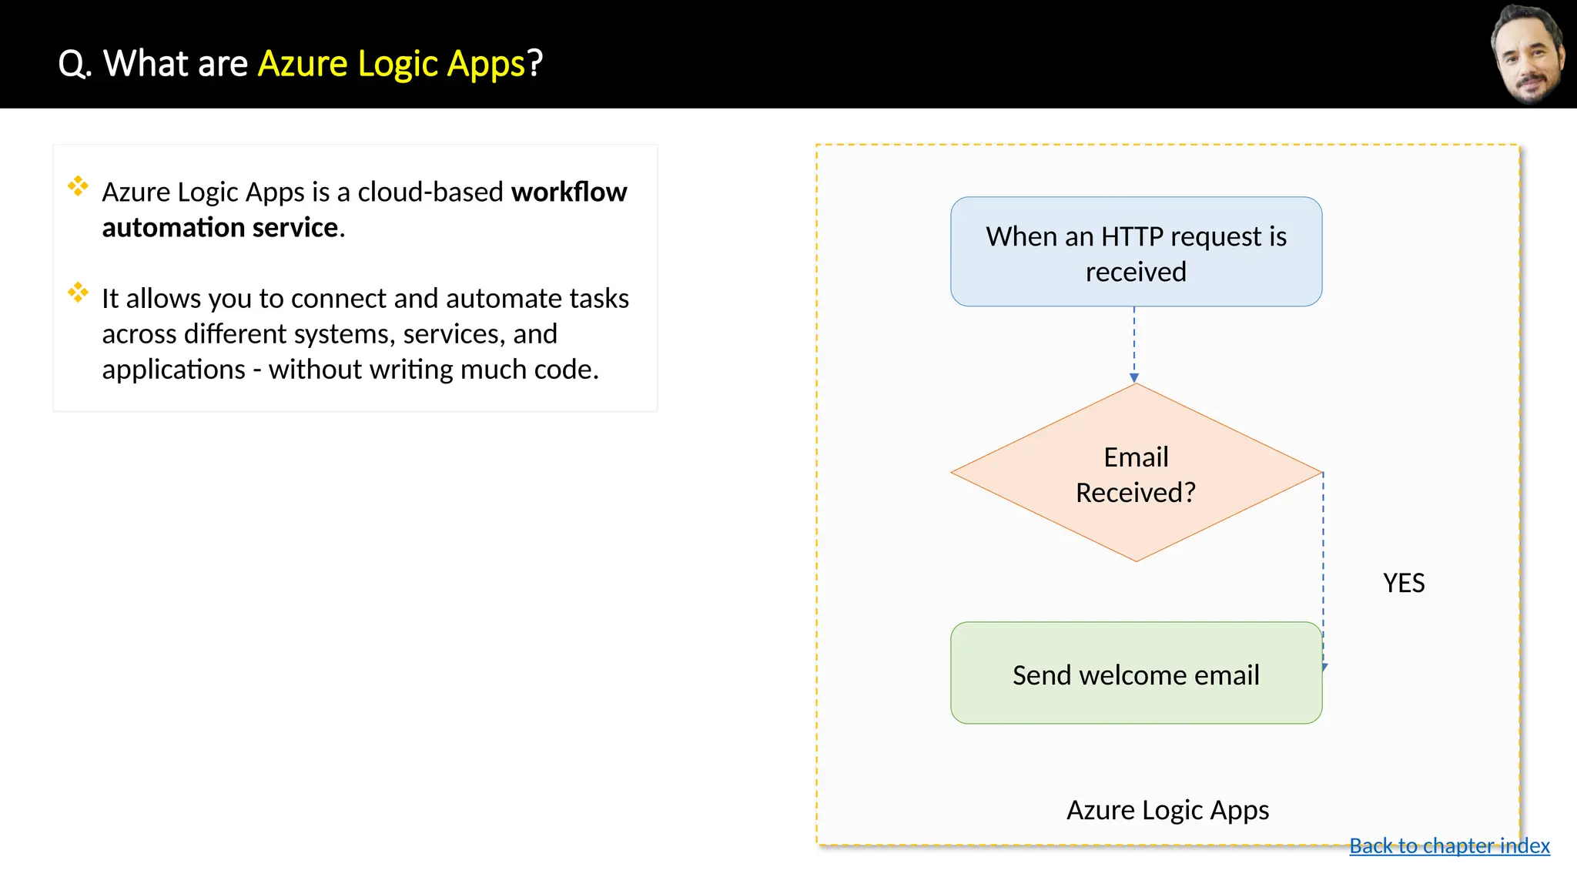1577x887 pixels.
Task: Click the first yellow diamond bullet icon
Action: [x=78, y=186]
